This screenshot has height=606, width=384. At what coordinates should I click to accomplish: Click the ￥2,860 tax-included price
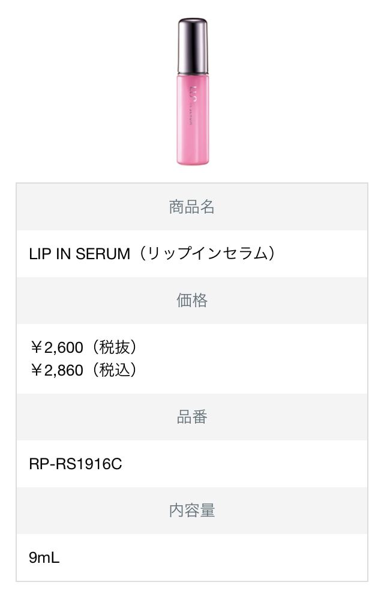pos(57,370)
